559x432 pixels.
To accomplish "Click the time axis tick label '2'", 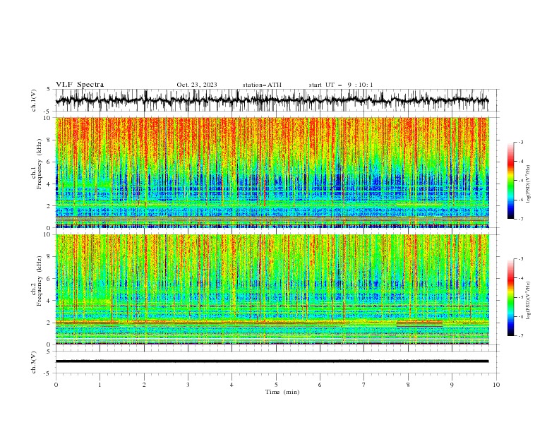I will click(144, 385).
